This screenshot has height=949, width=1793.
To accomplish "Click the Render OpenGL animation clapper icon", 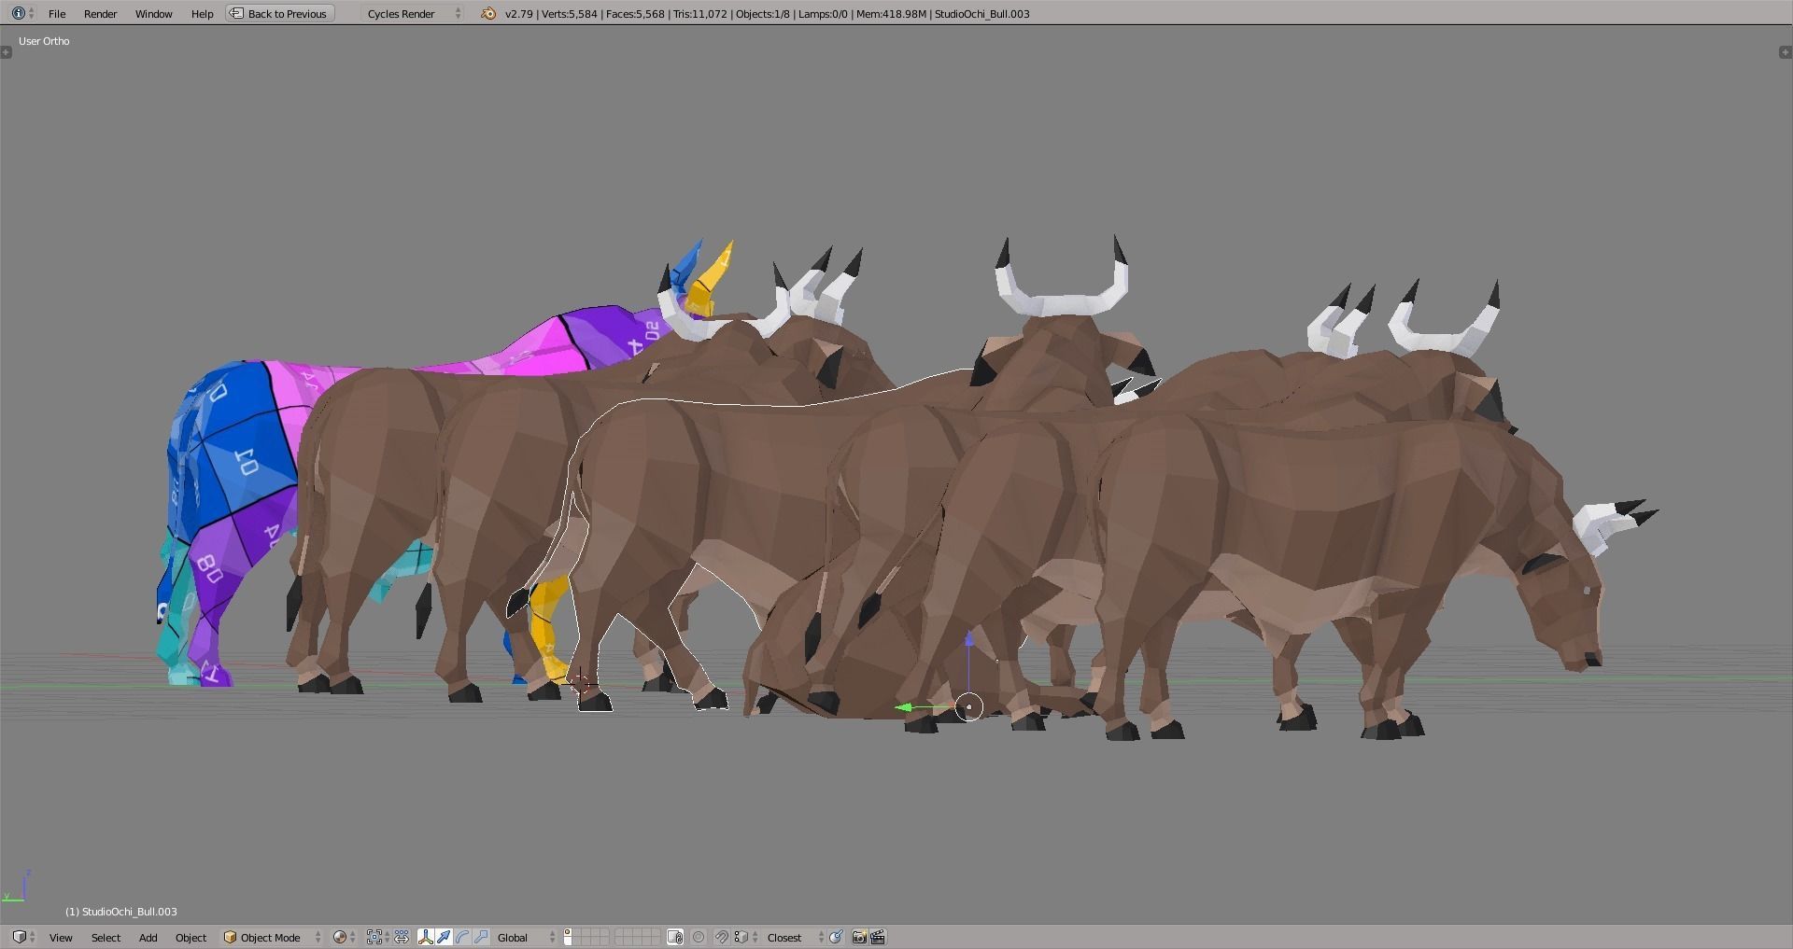I will 878,937.
